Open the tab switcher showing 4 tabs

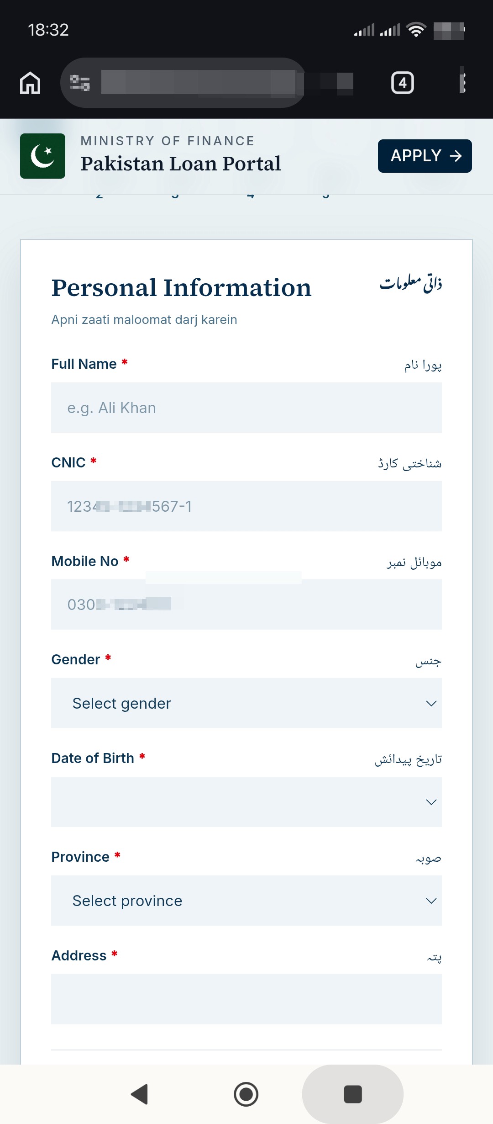pyautogui.click(x=403, y=83)
